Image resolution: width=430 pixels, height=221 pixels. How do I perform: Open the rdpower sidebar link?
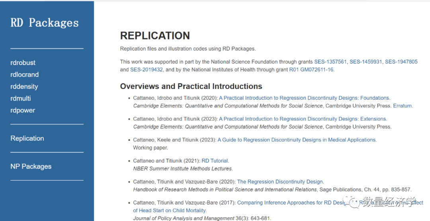(x=23, y=110)
